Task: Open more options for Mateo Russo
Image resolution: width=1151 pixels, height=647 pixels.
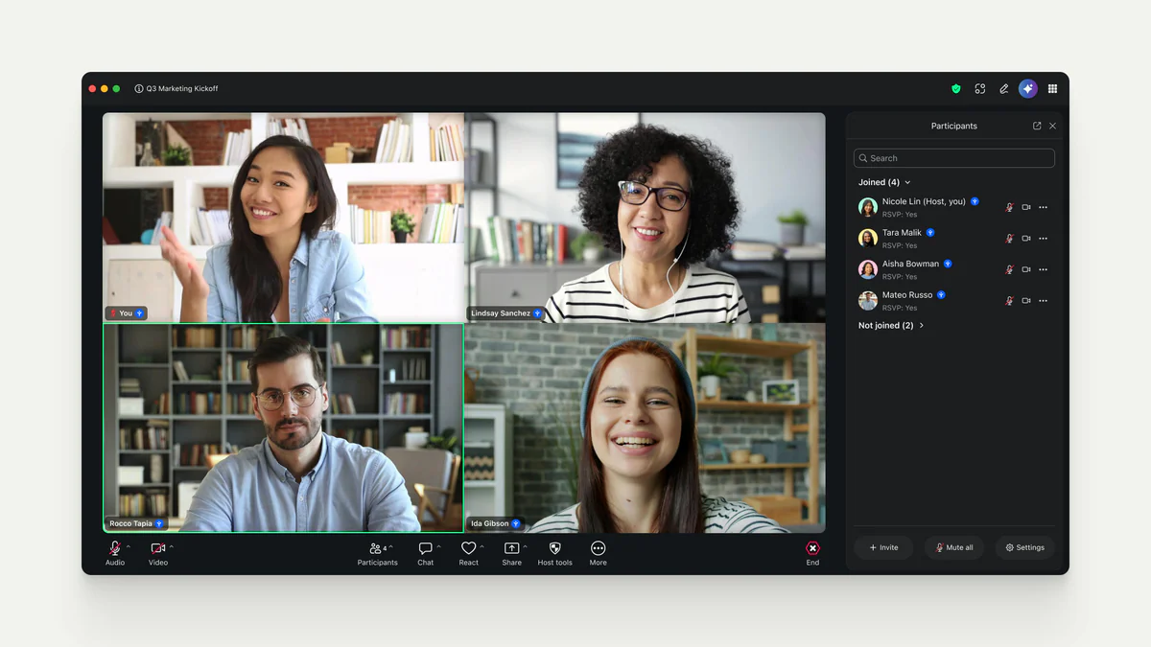Action: [x=1043, y=300]
